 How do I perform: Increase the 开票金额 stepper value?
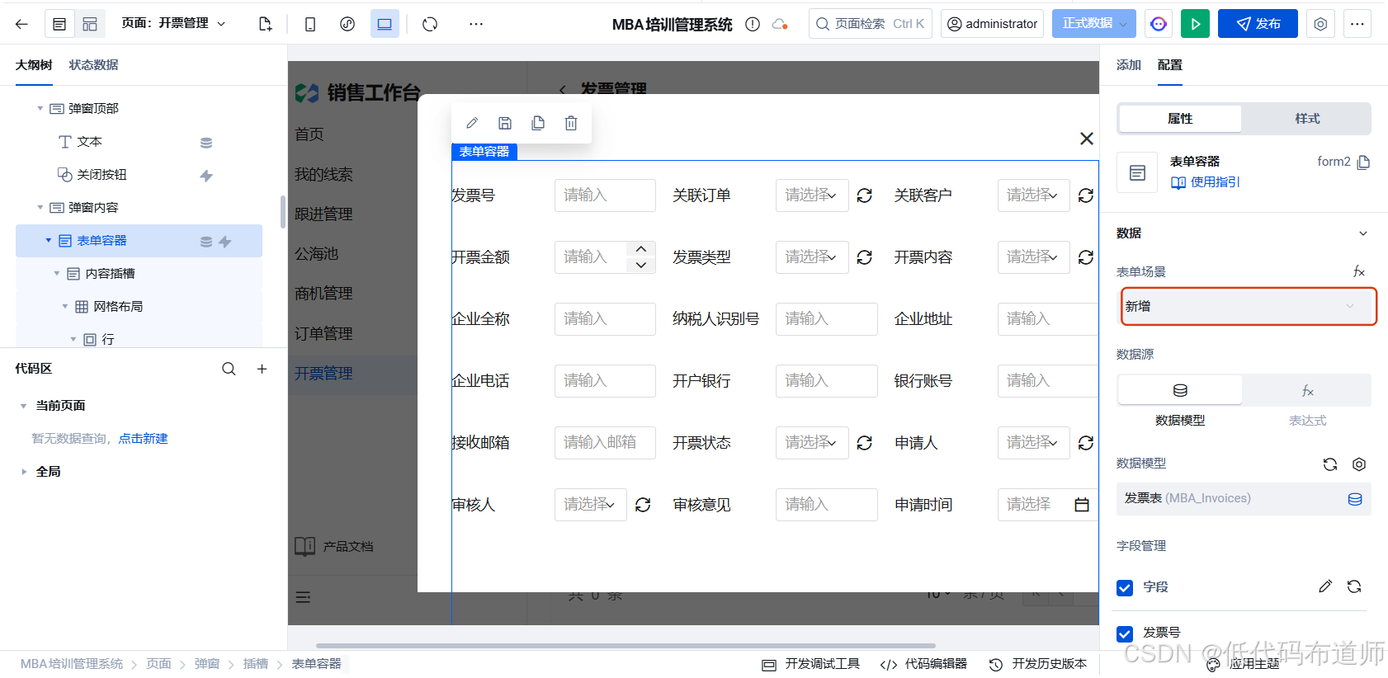(641, 249)
